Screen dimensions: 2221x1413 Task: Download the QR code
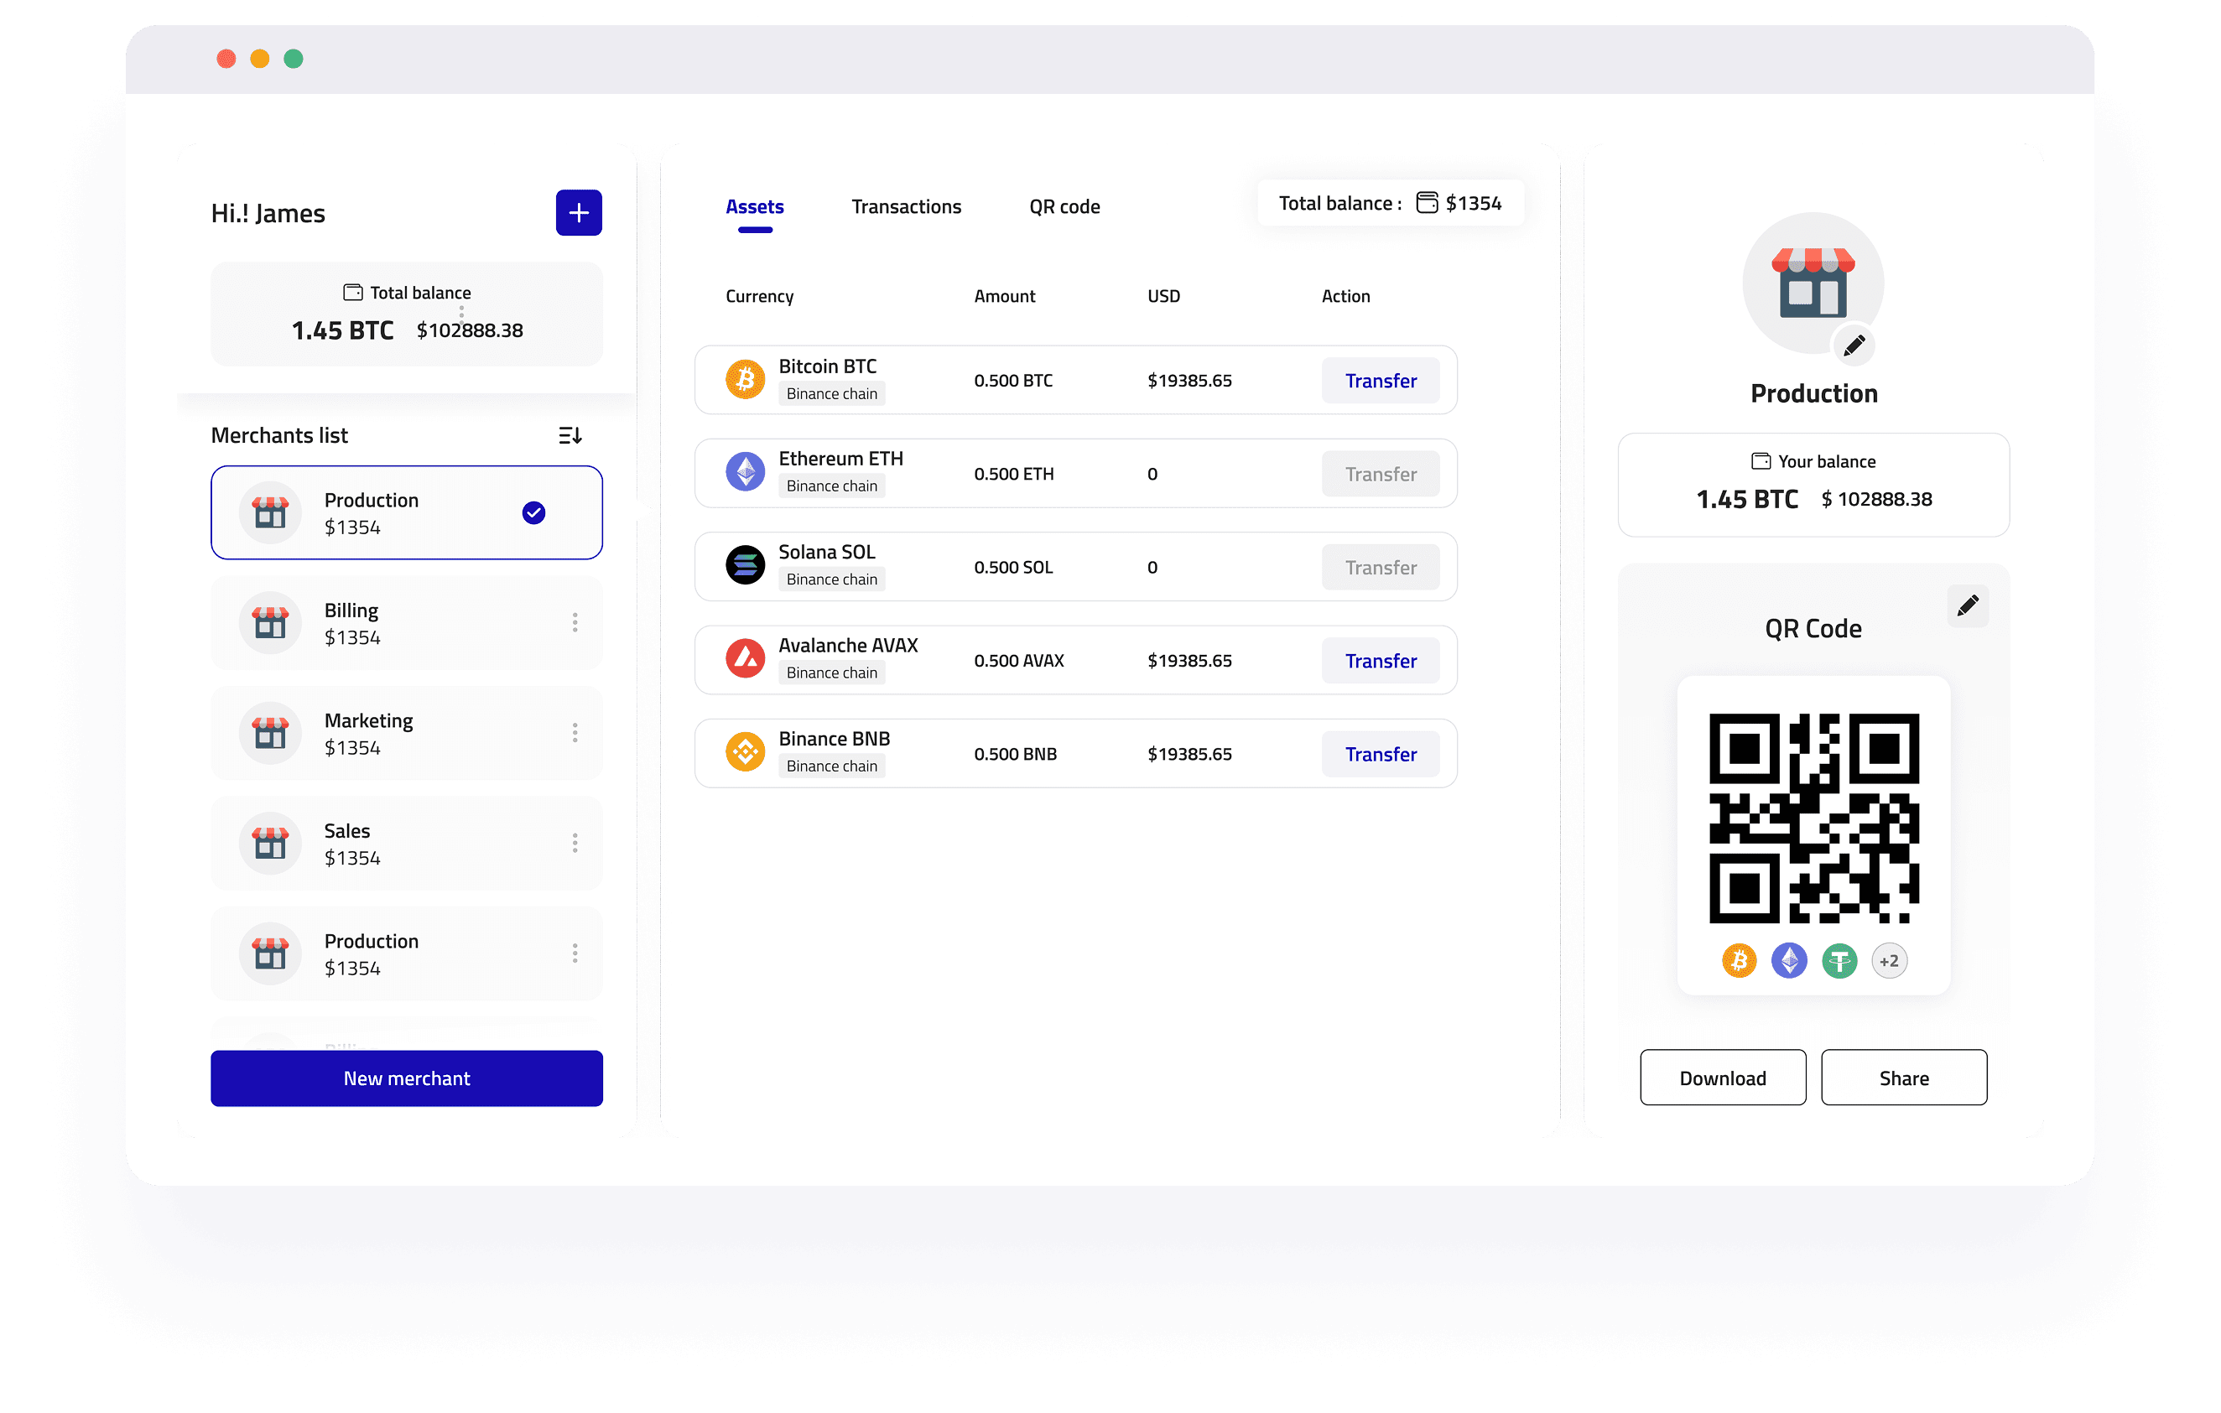pos(1722,1078)
